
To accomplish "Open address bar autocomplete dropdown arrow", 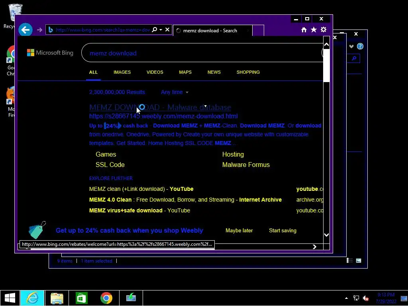I will pos(161,29).
